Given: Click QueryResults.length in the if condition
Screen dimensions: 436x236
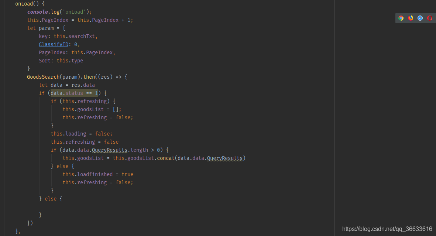Looking at the screenshot, I should point(120,150).
